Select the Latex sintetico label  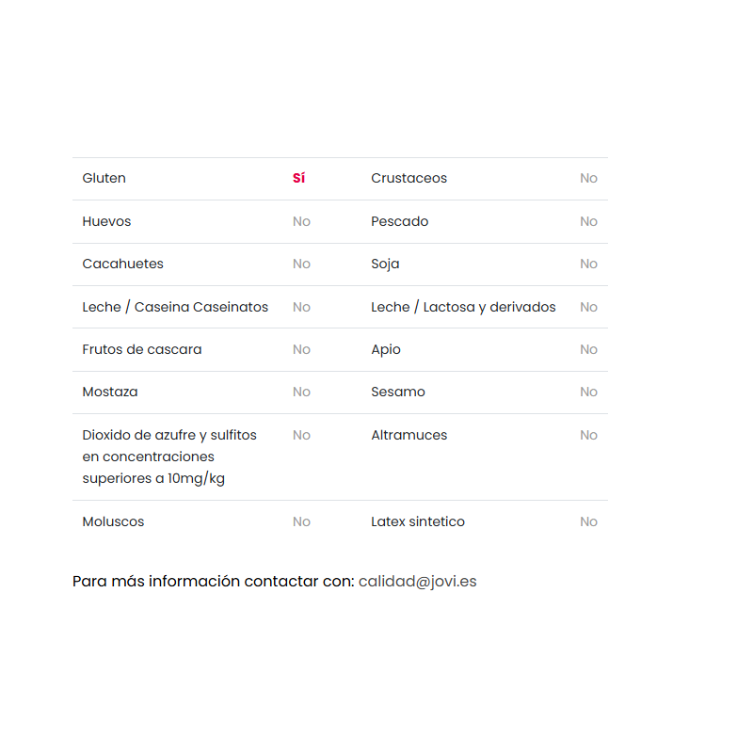click(418, 521)
